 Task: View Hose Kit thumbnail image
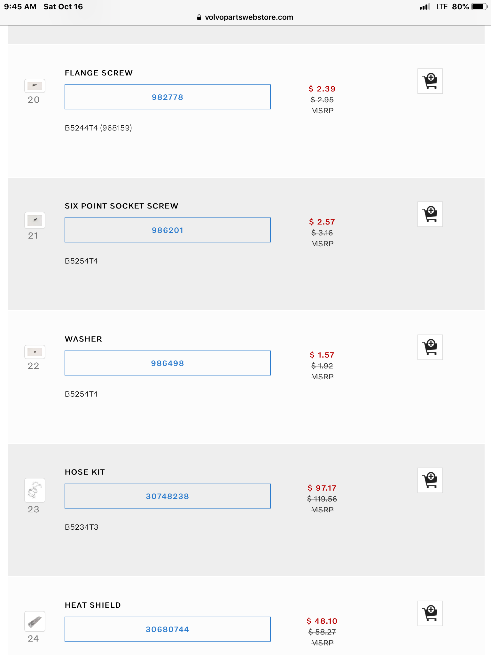35,490
